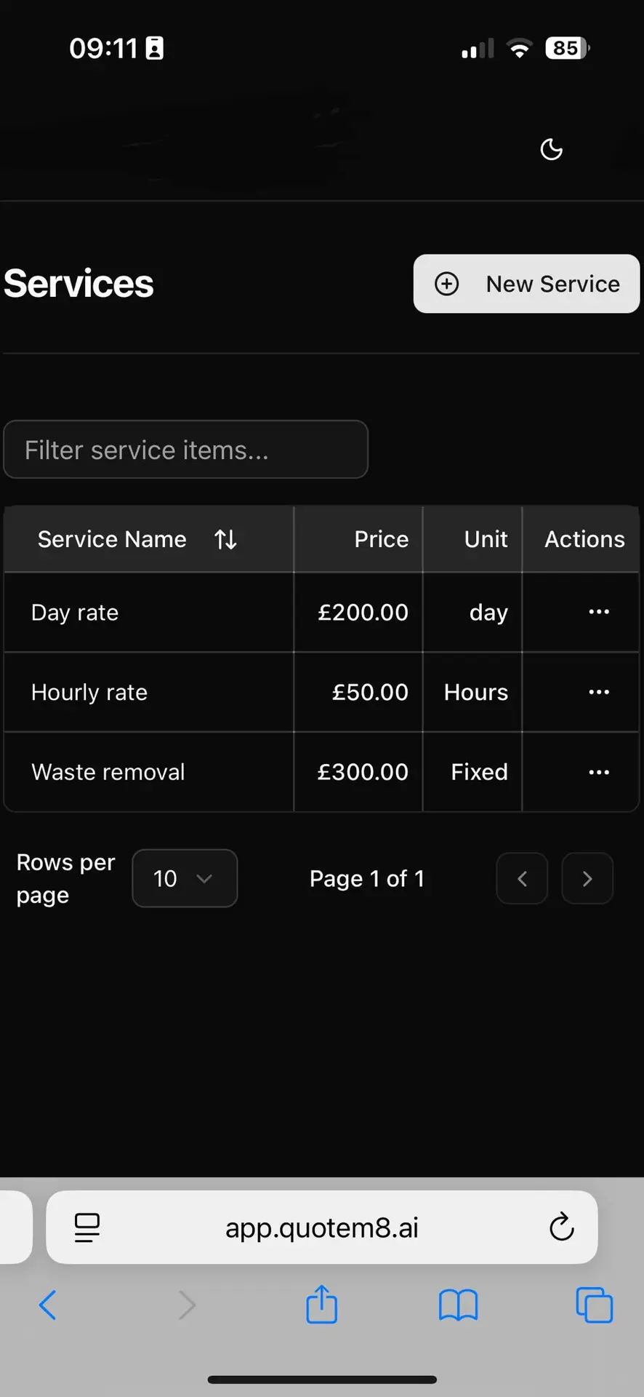
Task: Open actions menu for Day rate
Action: [598, 612]
